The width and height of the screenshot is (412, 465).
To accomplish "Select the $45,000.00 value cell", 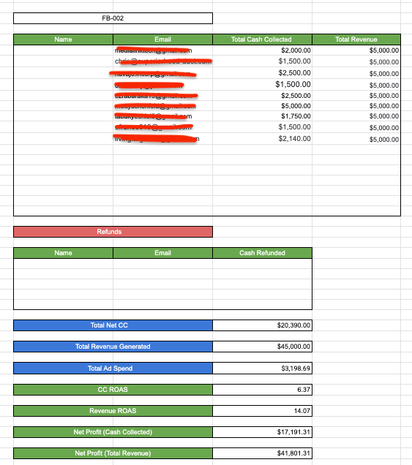I will coord(262,347).
